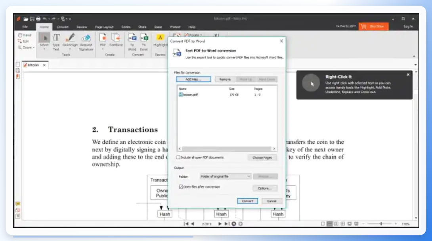The height and width of the screenshot is (241, 432).
Task: Open the output Folder dropdown
Action: pyautogui.click(x=226, y=176)
